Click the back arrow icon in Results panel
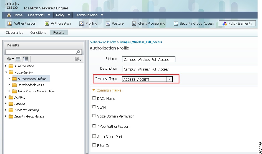This screenshot has height=154, width=262. point(10,59)
